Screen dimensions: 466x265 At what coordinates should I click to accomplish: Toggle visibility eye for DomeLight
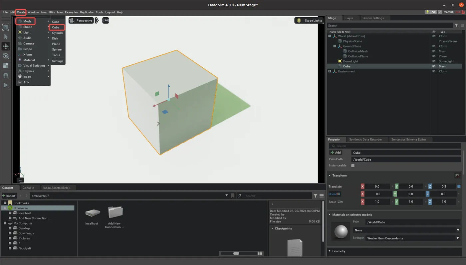coord(433,61)
